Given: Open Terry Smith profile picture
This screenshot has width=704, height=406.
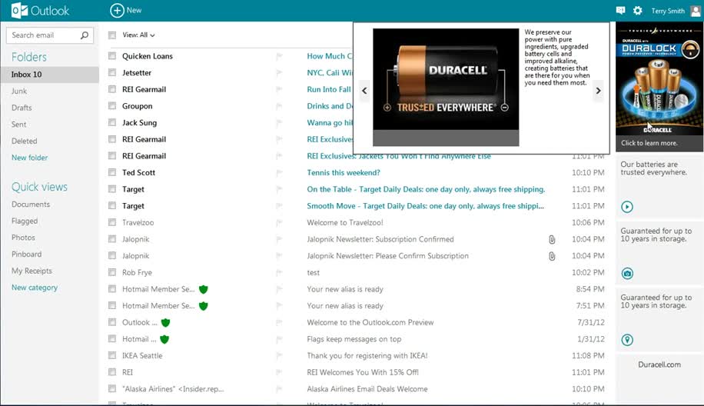Looking at the screenshot, I should (696, 11).
